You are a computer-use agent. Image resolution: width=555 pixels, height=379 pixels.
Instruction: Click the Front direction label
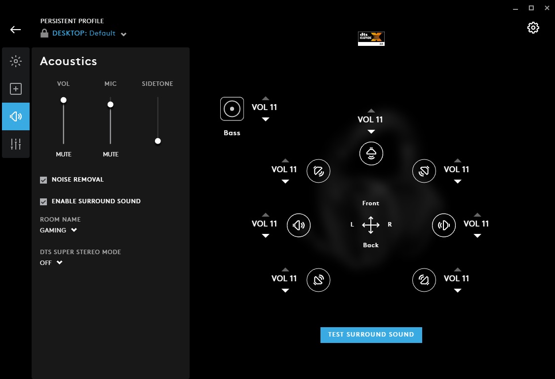point(371,203)
